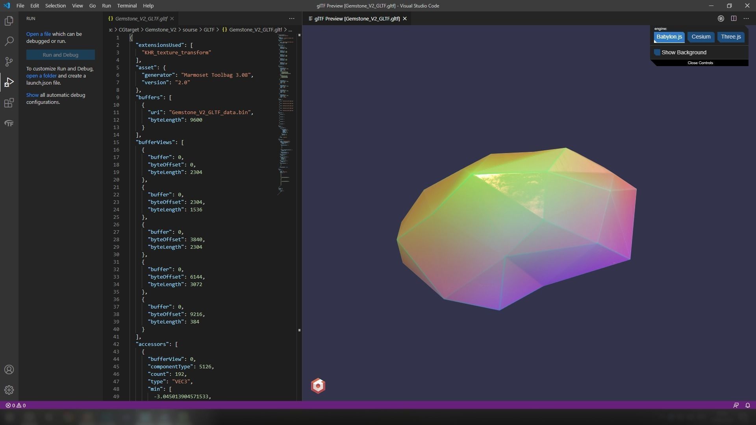Open the Terminal menu
756x425 pixels.
127,6
